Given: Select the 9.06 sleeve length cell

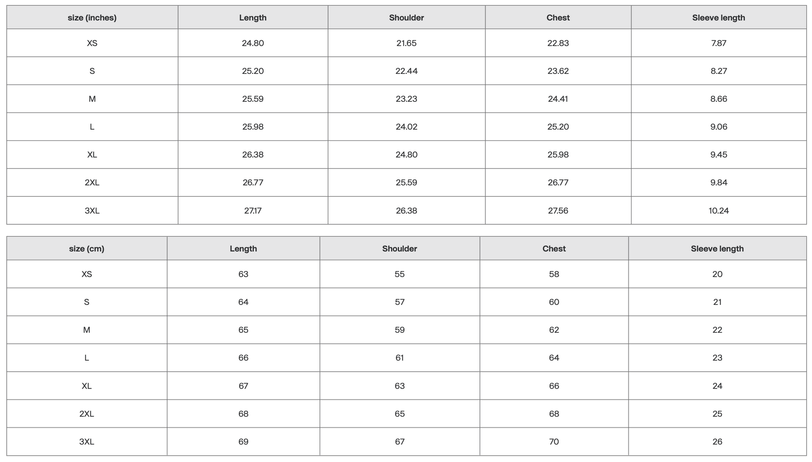Looking at the screenshot, I should [718, 127].
